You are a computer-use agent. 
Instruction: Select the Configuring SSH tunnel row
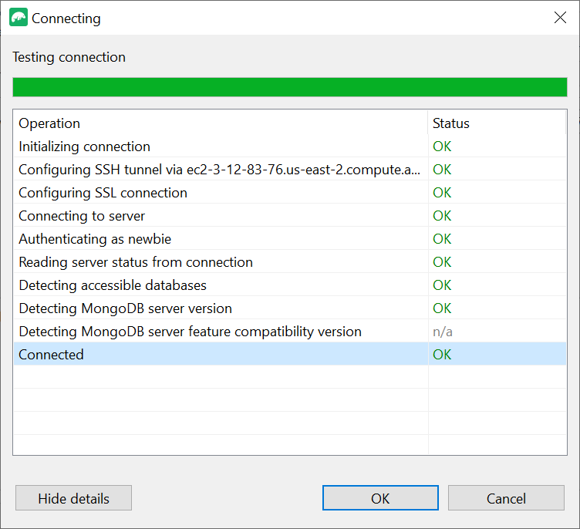coord(219,170)
